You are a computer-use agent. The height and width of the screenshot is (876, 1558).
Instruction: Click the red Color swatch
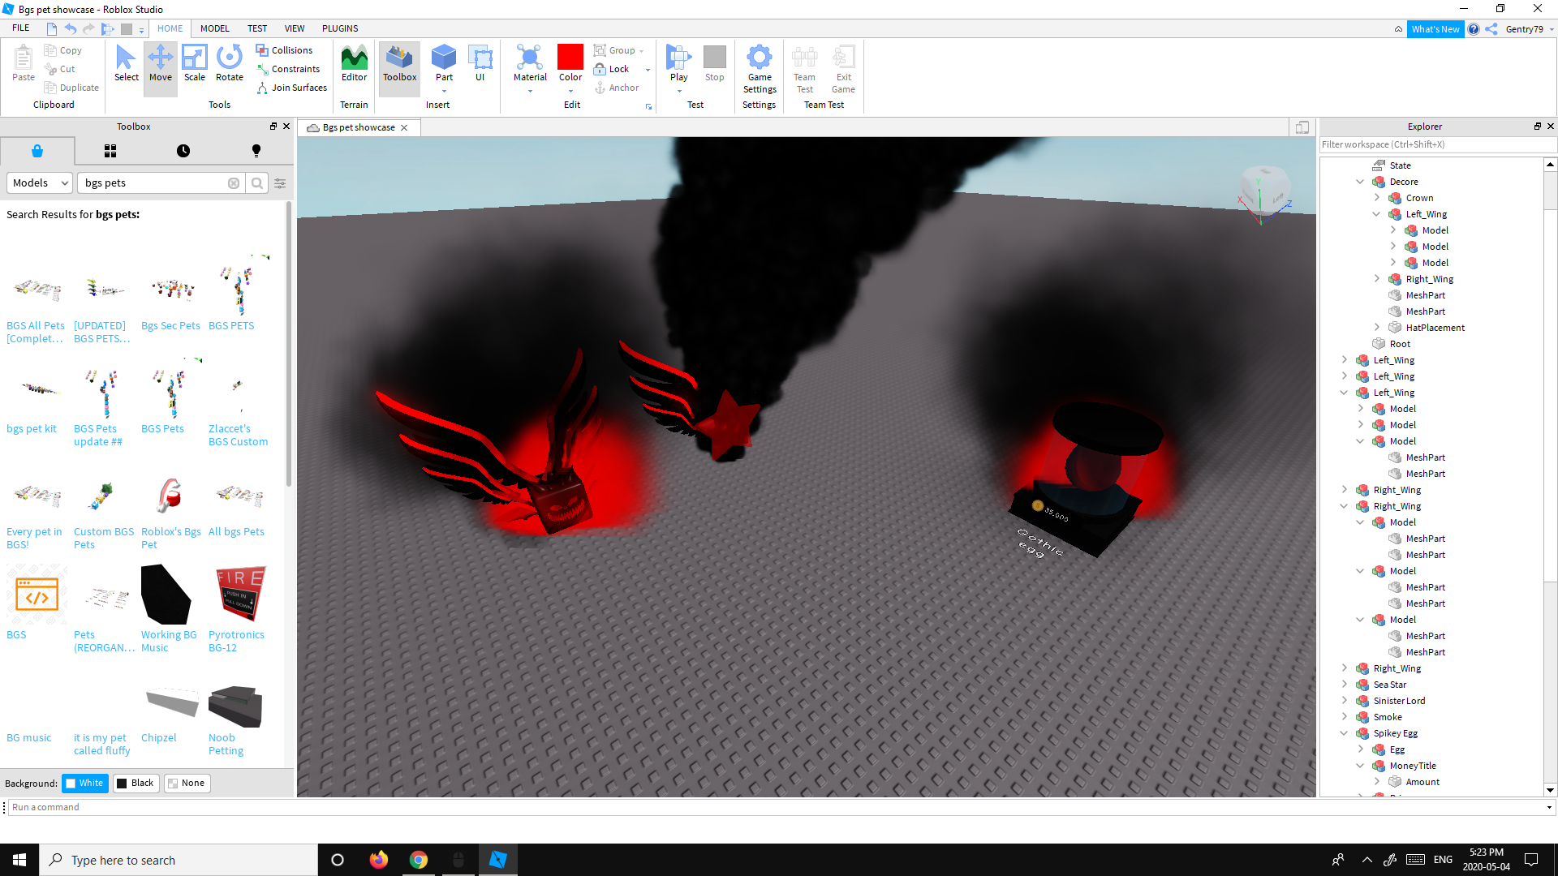(x=570, y=57)
